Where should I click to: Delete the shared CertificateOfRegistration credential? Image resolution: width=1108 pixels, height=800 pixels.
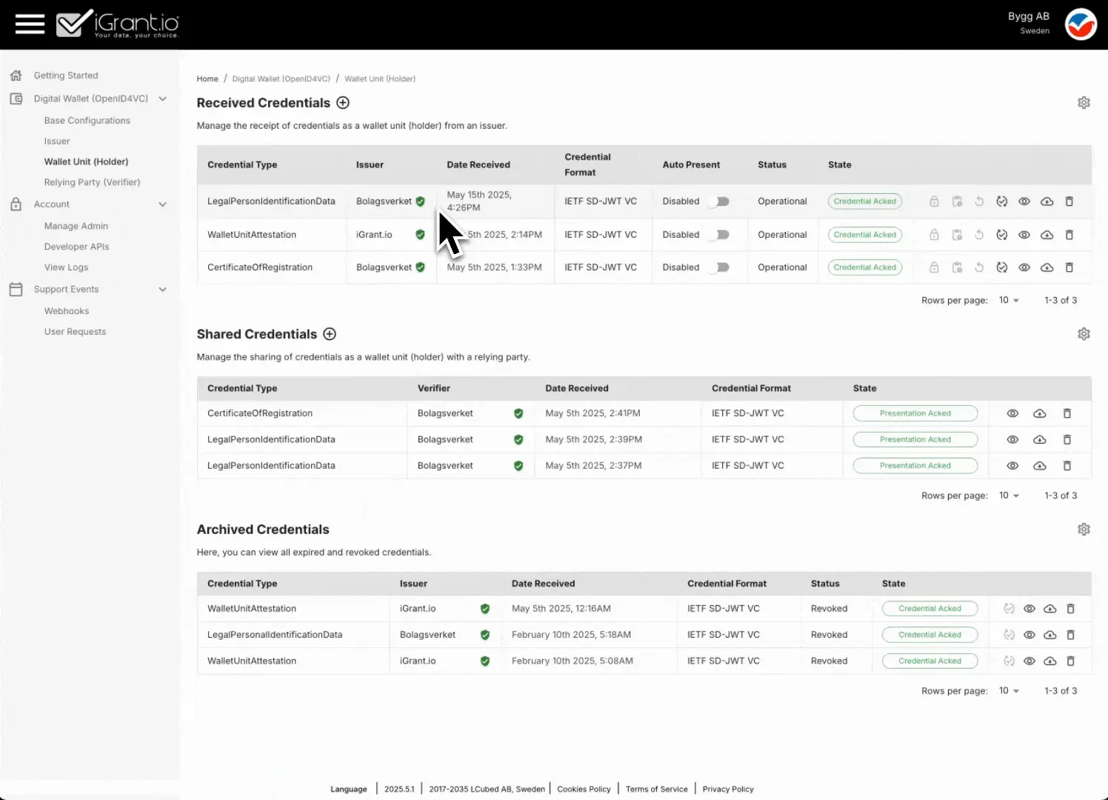(1067, 413)
